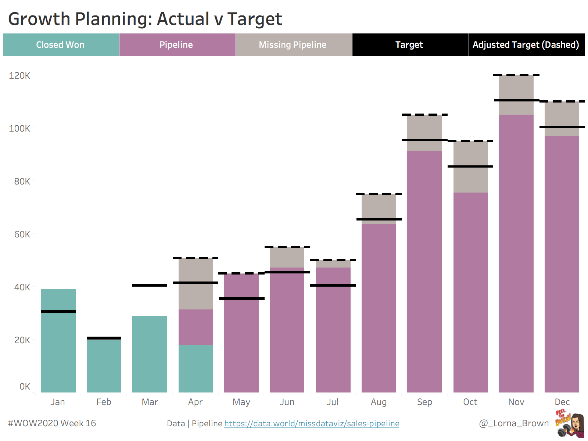Click the November dashed adjusted target line
Viewport: 588px width, 441px height.
(516, 75)
